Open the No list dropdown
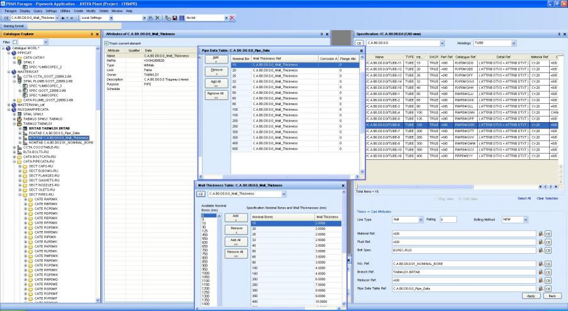This screenshot has width=568, height=311. click(x=227, y=18)
